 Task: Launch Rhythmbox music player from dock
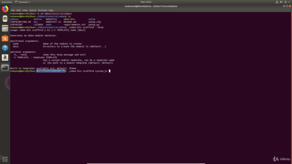[x=5, y=19]
